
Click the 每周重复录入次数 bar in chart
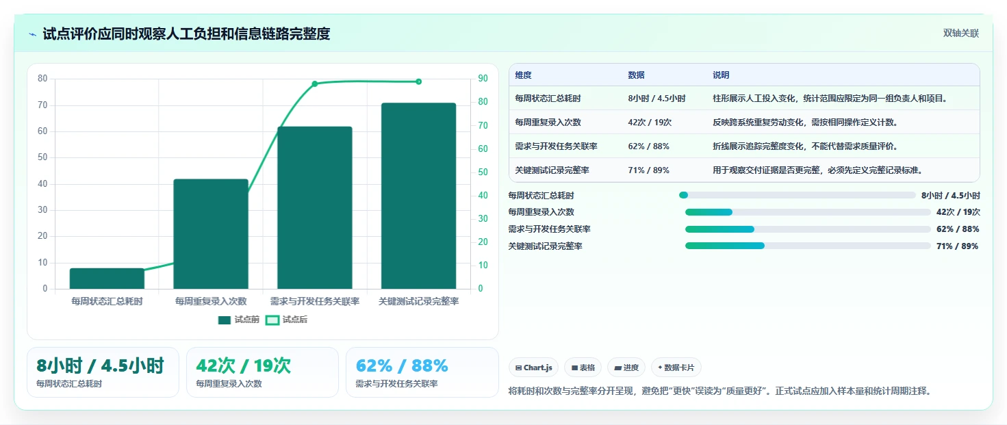pyautogui.click(x=211, y=234)
